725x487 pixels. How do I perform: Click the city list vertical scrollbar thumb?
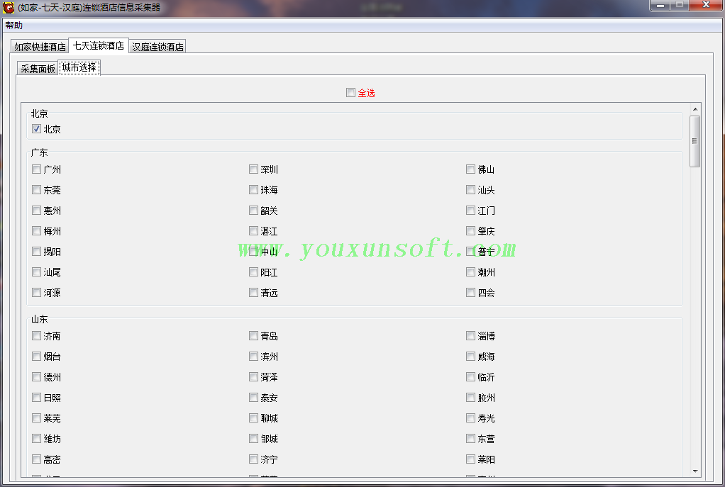click(x=695, y=141)
